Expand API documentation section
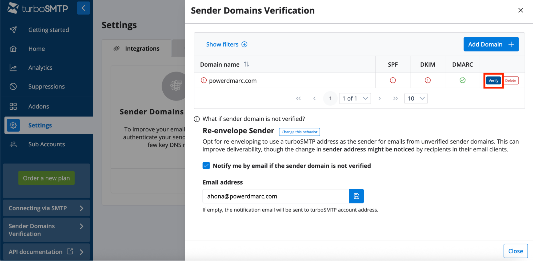The height and width of the screenshot is (261, 533). click(x=46, y=252)
